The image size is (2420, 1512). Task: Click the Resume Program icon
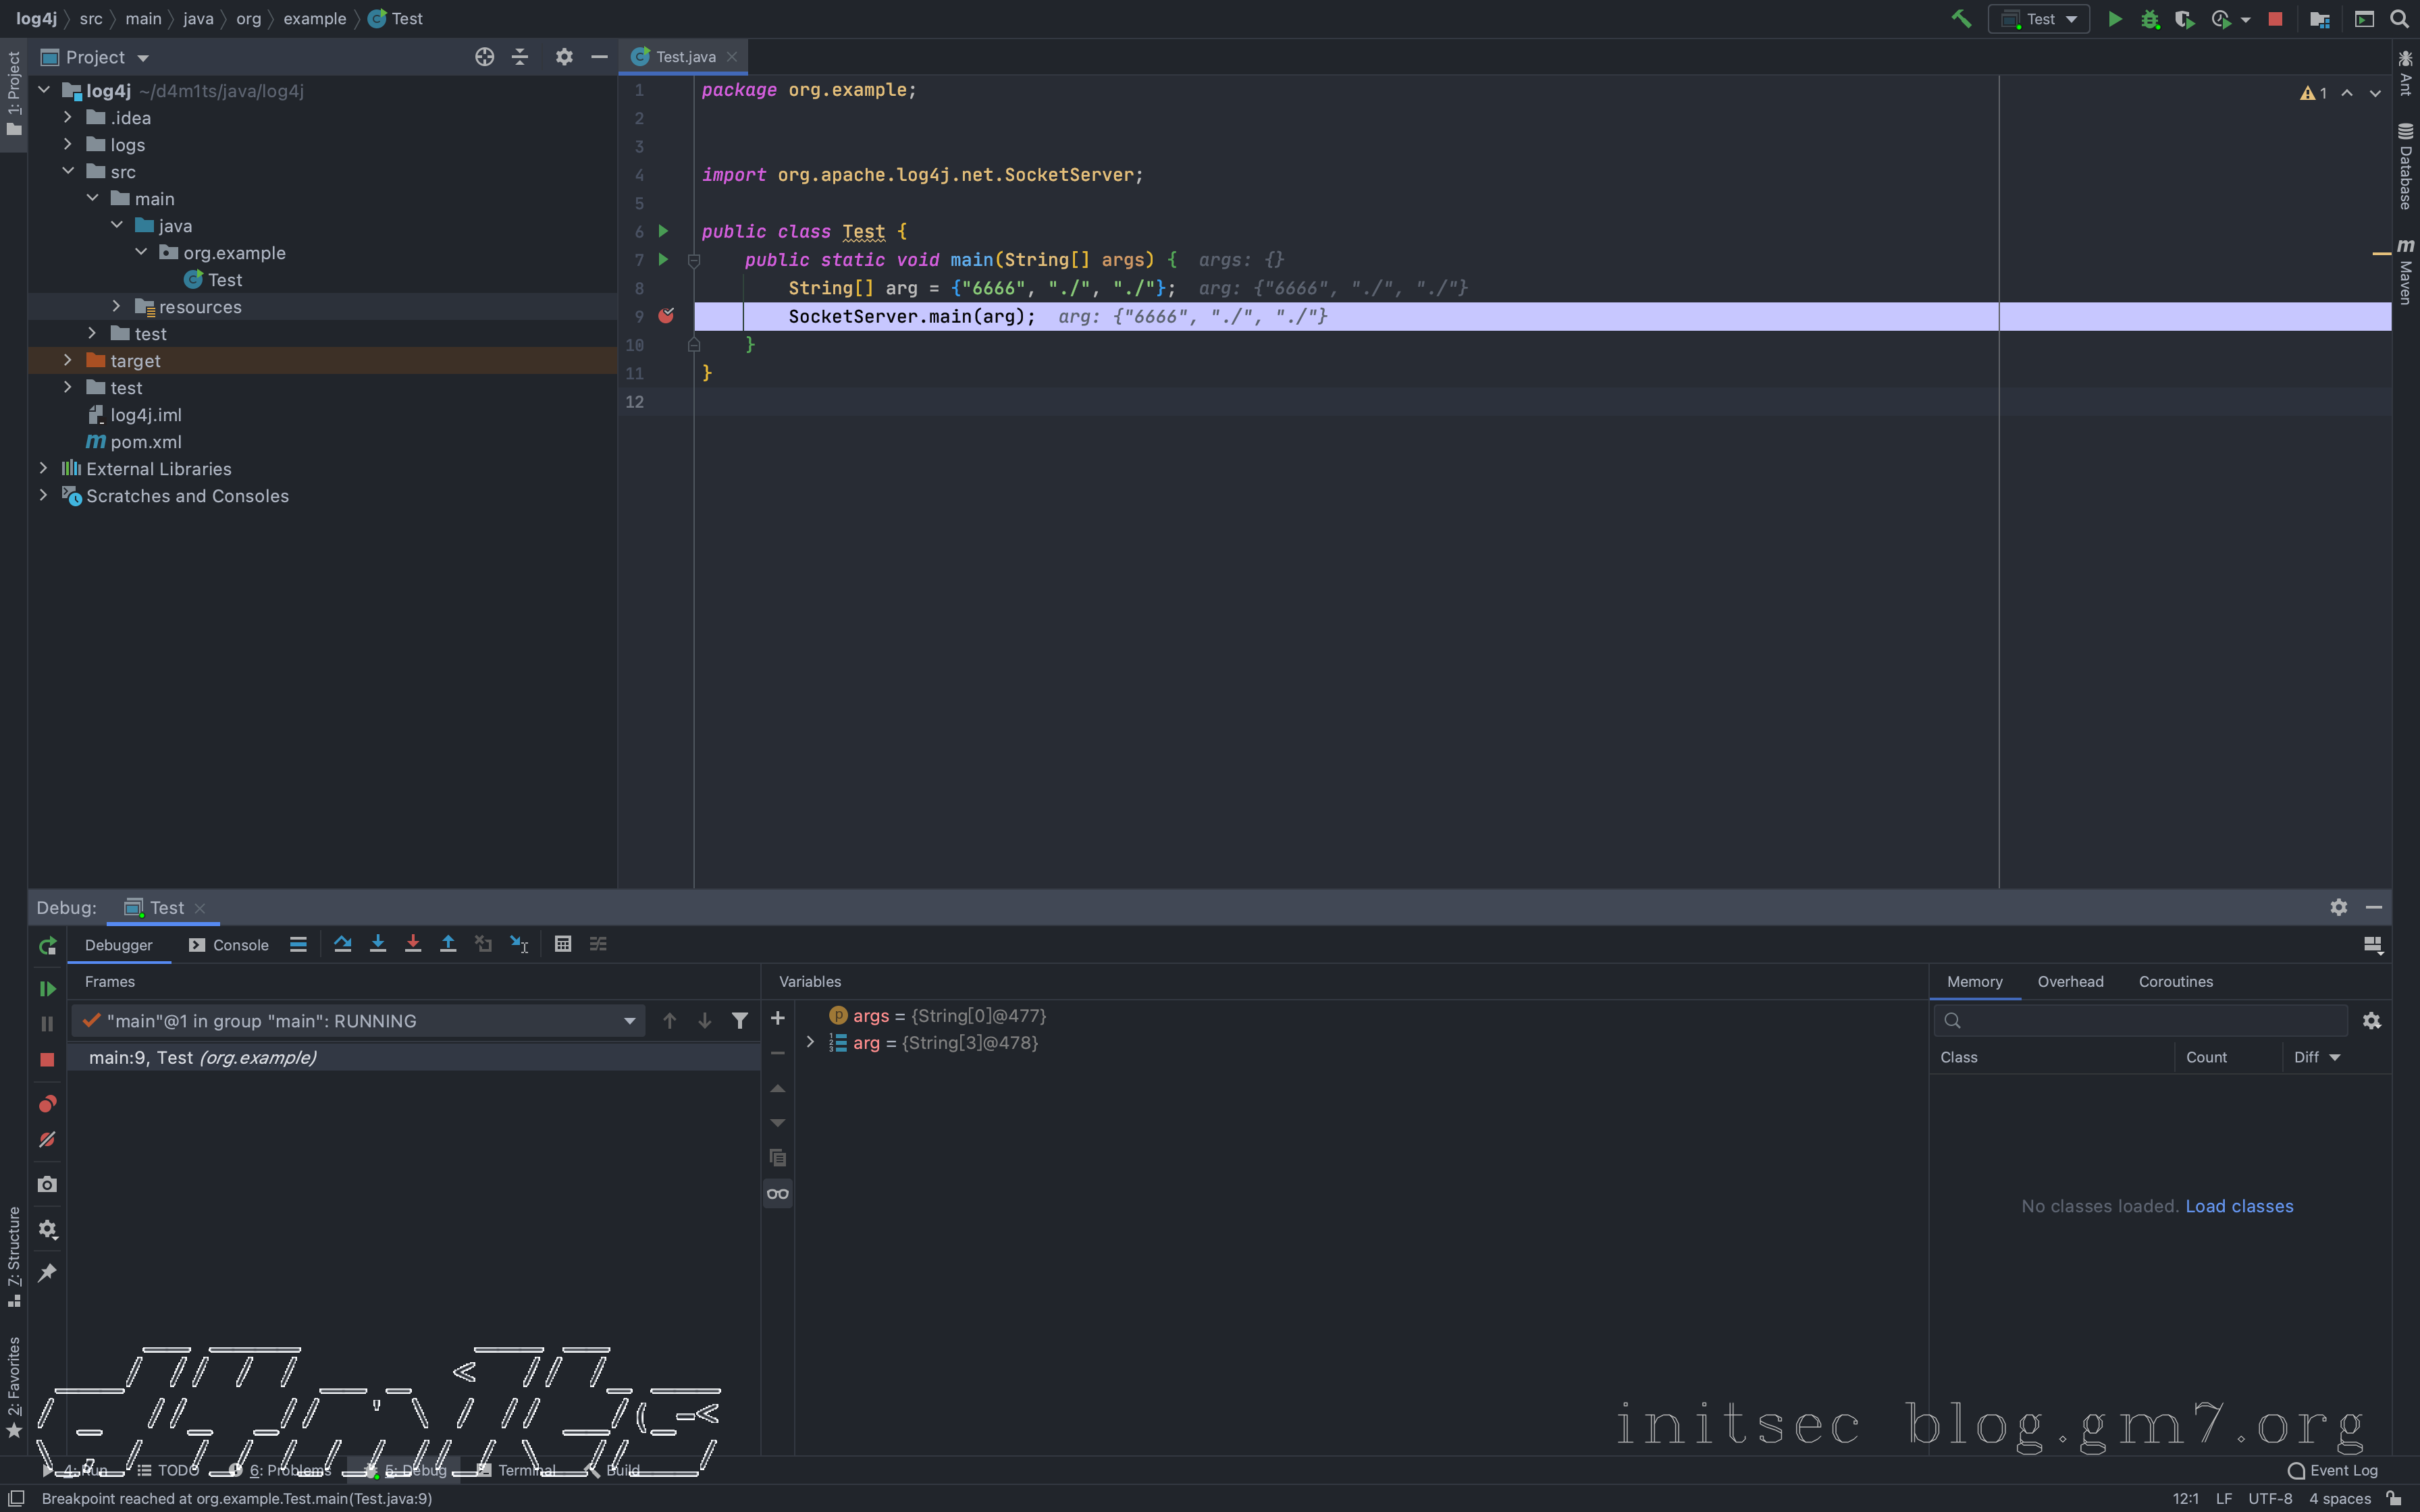tap(47, 989)
